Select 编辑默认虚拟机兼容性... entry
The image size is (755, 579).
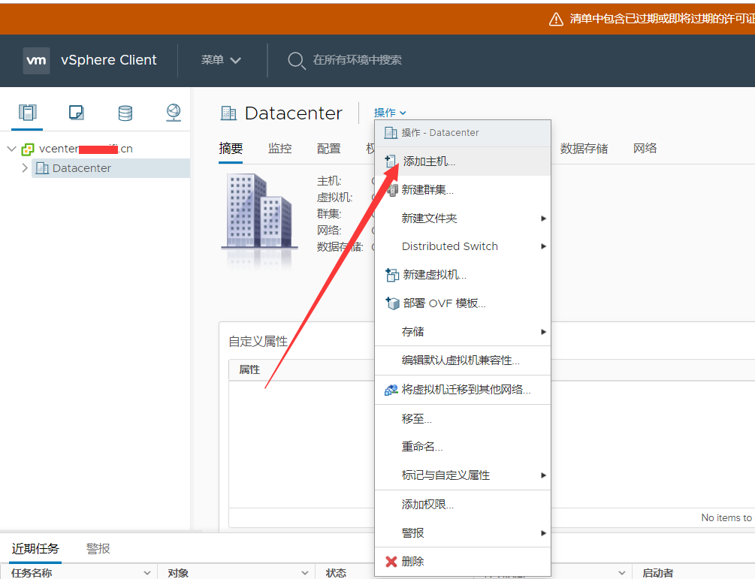tap(463, 360)
